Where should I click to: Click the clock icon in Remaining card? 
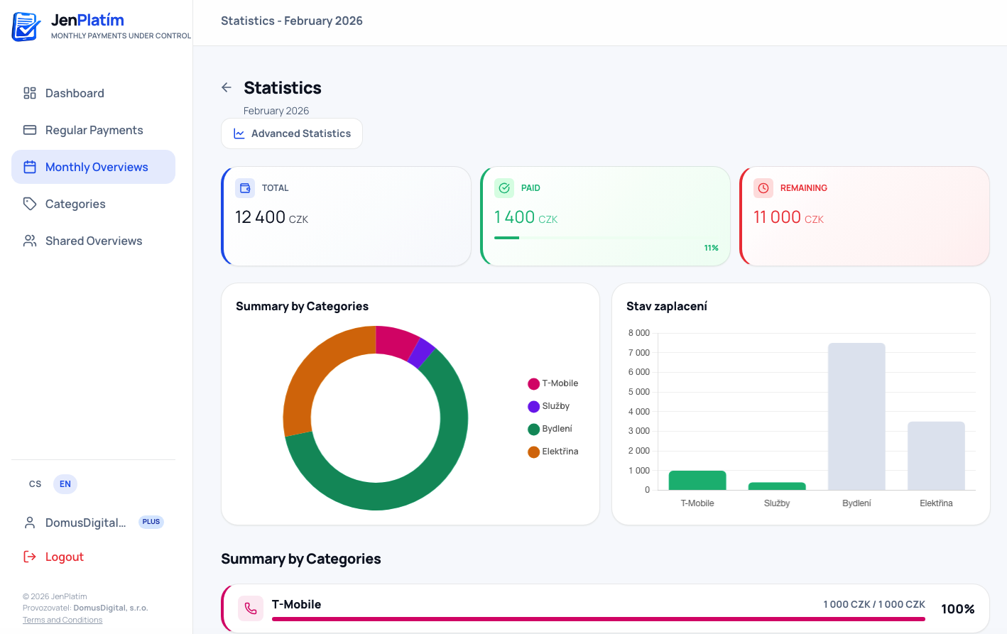(x=763, y=188)
